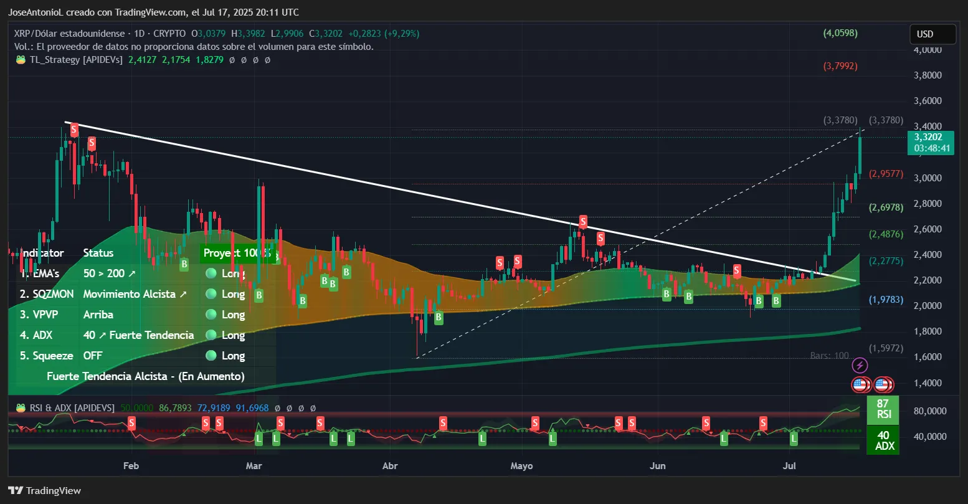
Task: Expand the TL_Strategy [APIDEVs] indicator legend
Action: 76,60
